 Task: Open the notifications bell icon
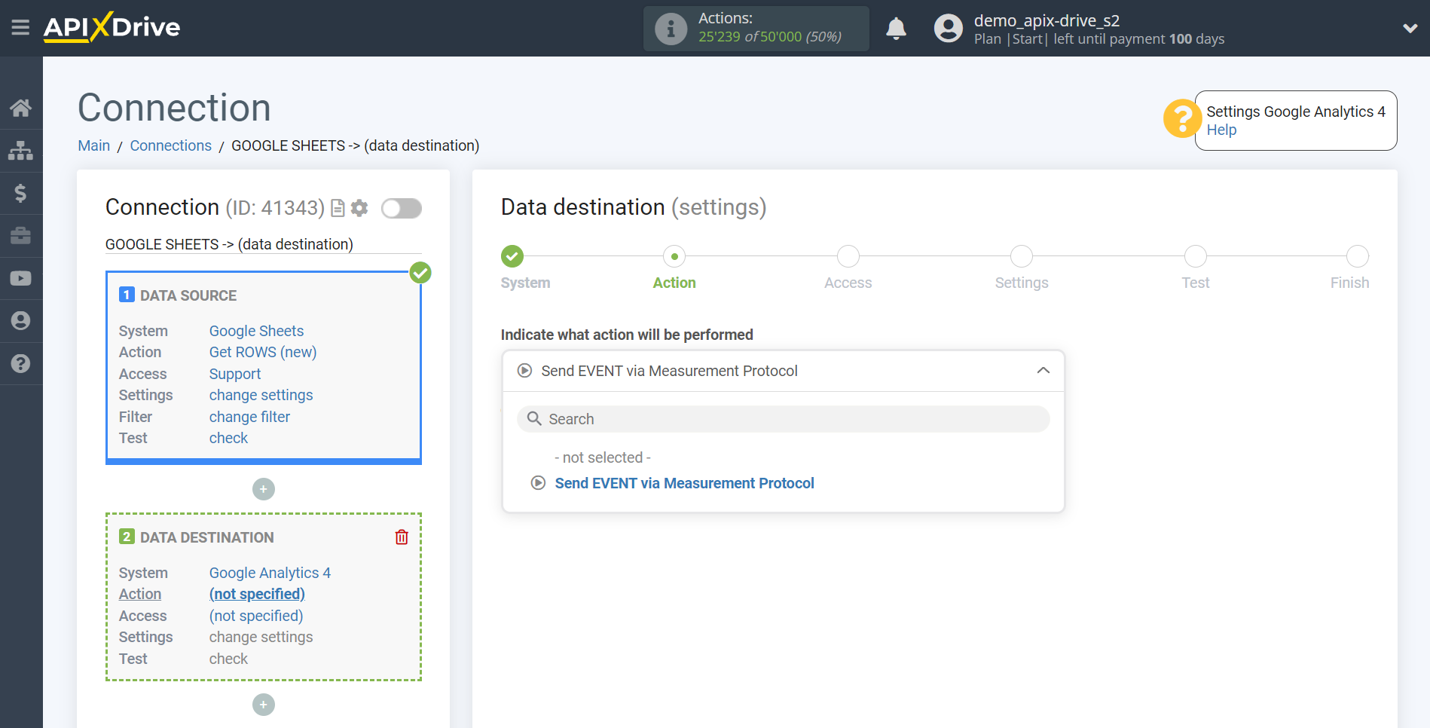896,28
